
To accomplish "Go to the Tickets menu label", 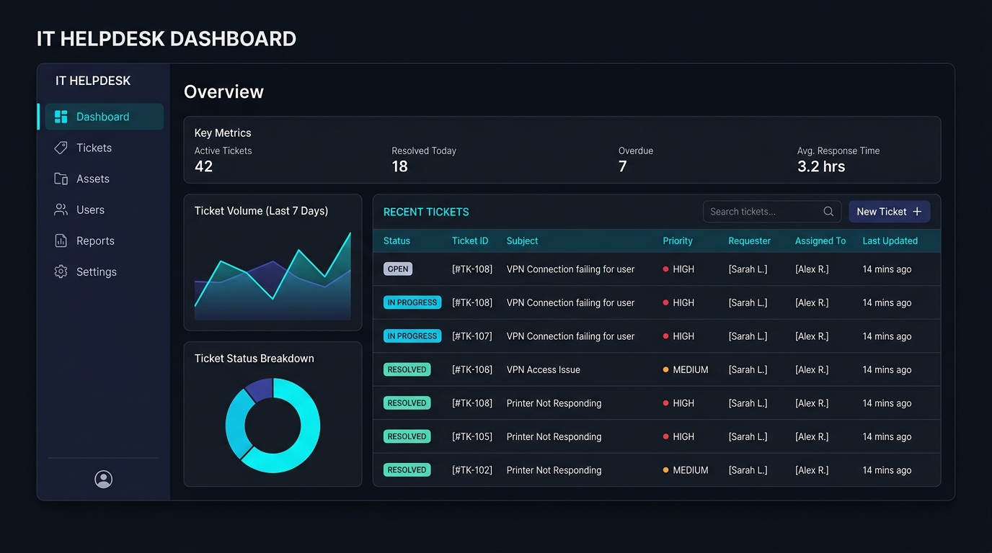I will point(94,148).
